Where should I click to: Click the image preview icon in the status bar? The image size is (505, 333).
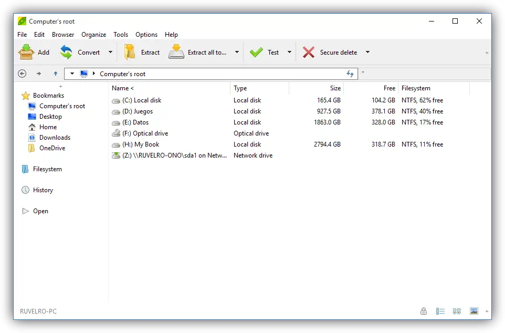(x=474, y=311)
